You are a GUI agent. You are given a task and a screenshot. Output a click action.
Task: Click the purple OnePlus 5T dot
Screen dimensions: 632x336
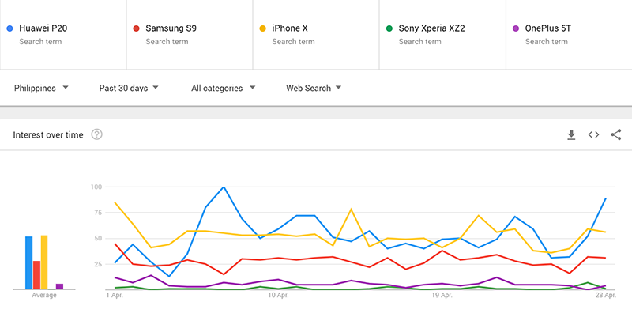(515, 28)
